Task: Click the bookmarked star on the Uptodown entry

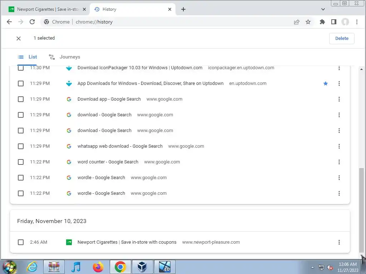Action: click(326, 83)
